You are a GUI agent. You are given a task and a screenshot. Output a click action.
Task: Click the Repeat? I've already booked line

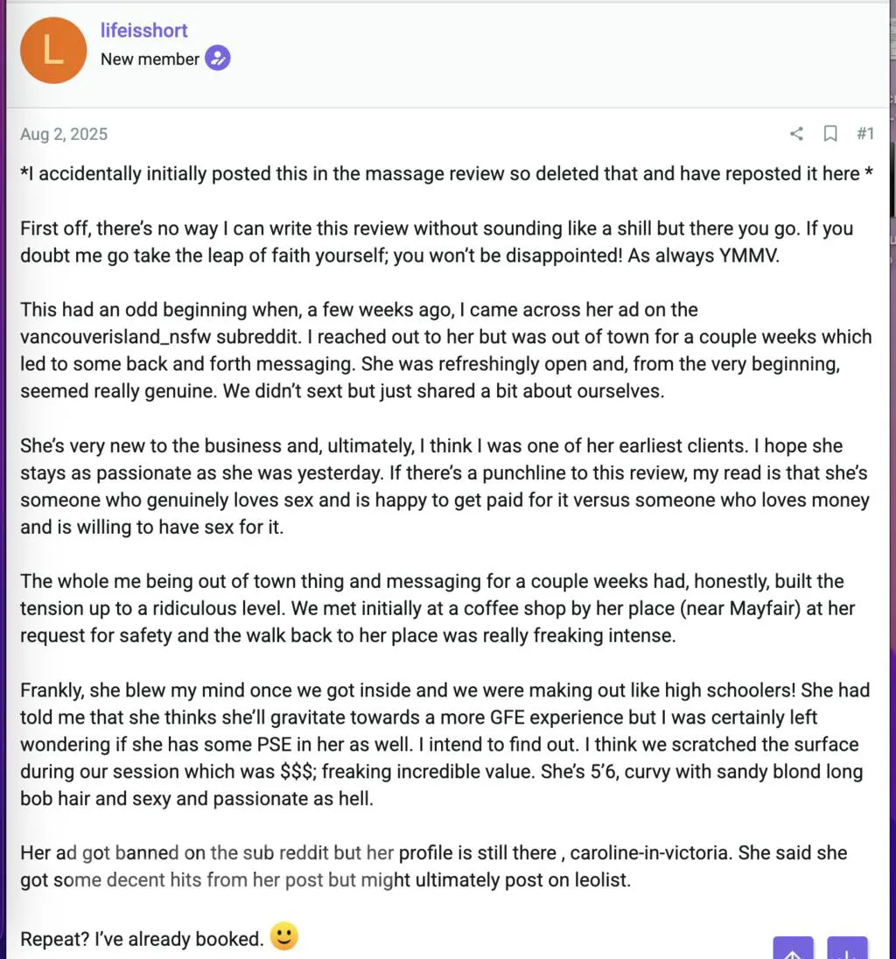[142, 940]
